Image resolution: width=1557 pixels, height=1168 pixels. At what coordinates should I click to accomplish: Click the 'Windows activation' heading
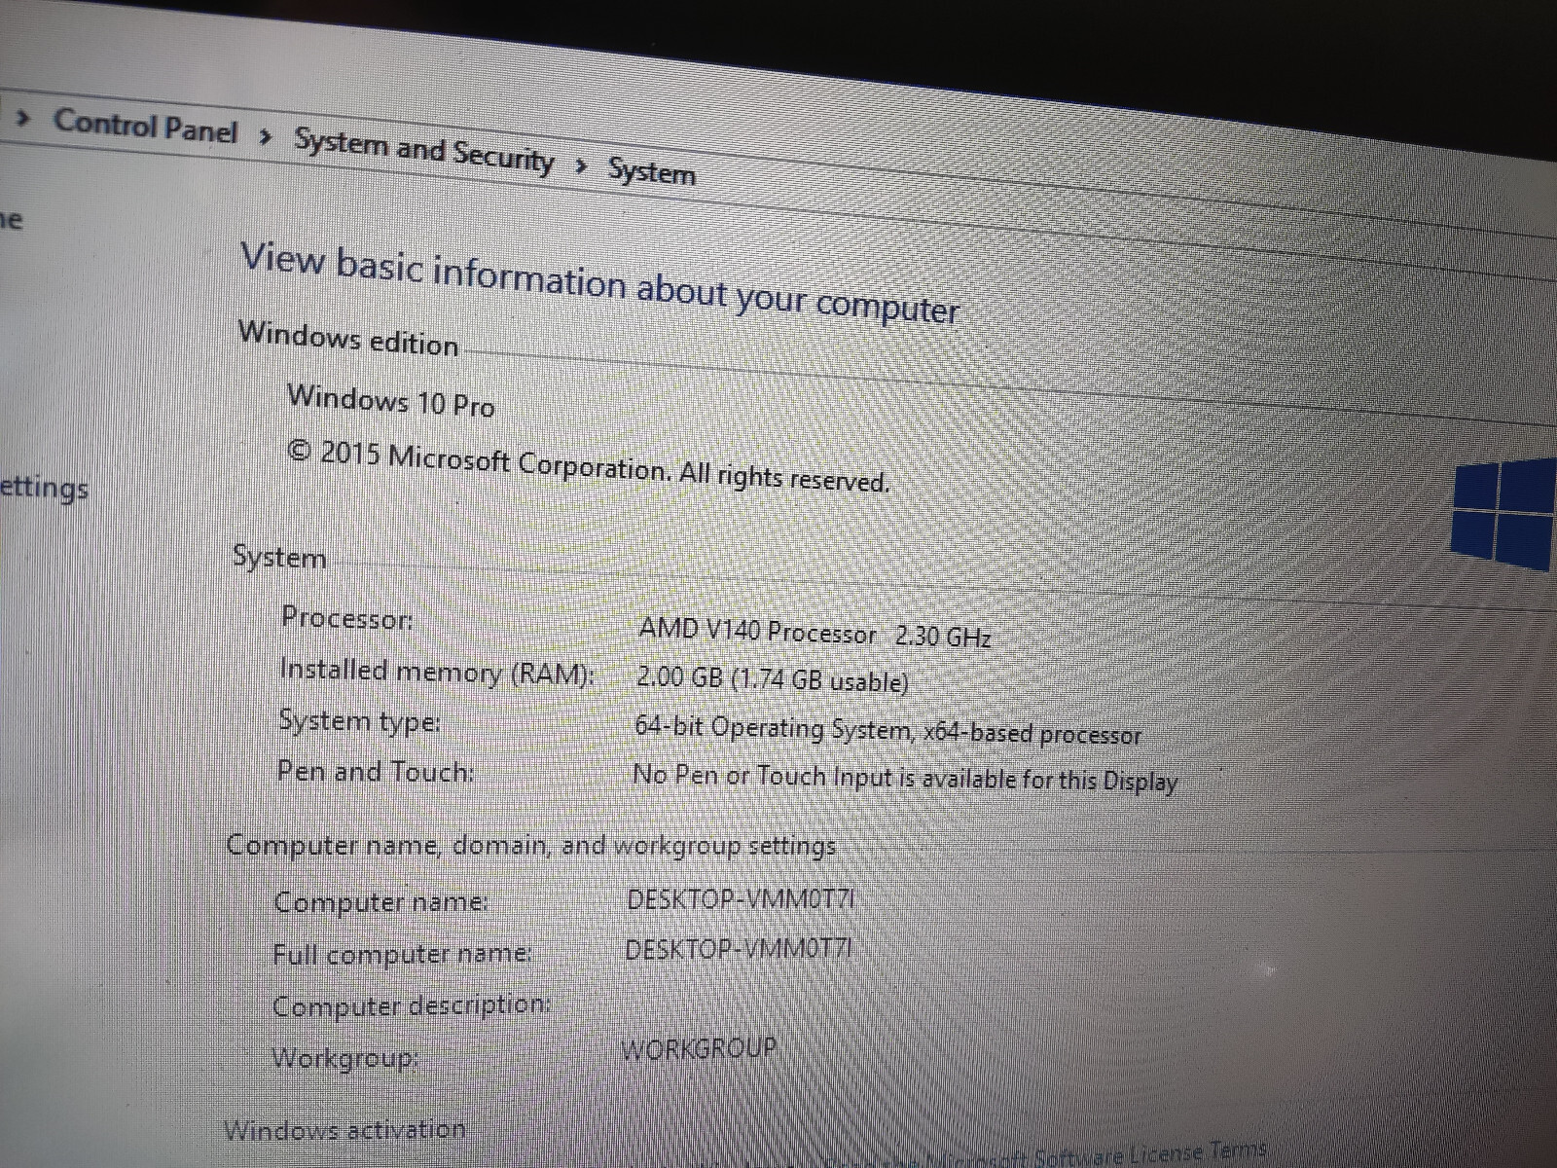(x=344, y=1130)
